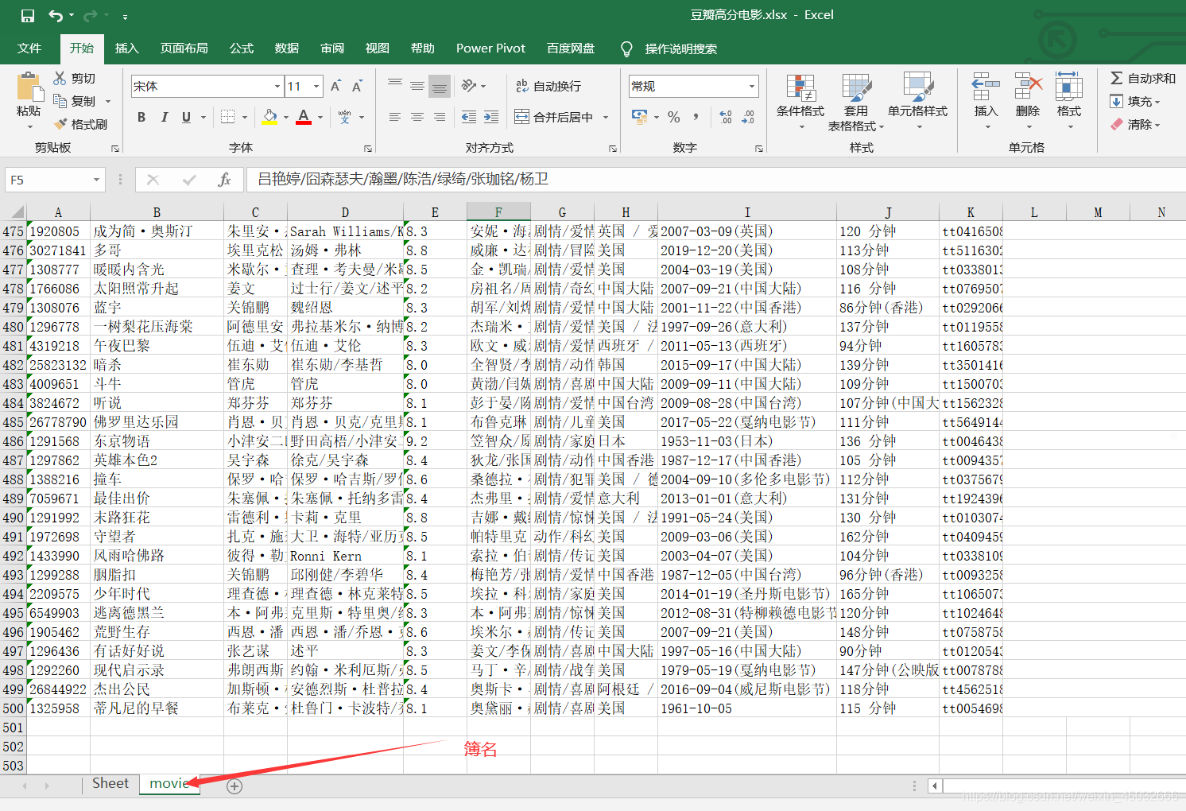Click the comma style icon
The image size is (1186, 811).
(696, 117)
